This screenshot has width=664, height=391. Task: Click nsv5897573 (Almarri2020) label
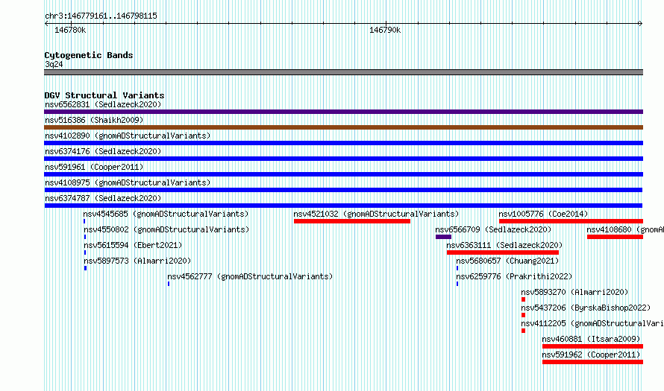point(137,261)
